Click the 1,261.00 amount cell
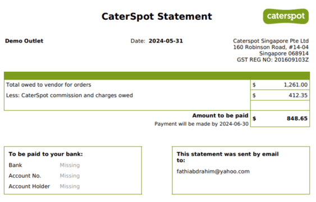This screenshot has height=202, width=316. 280,85
